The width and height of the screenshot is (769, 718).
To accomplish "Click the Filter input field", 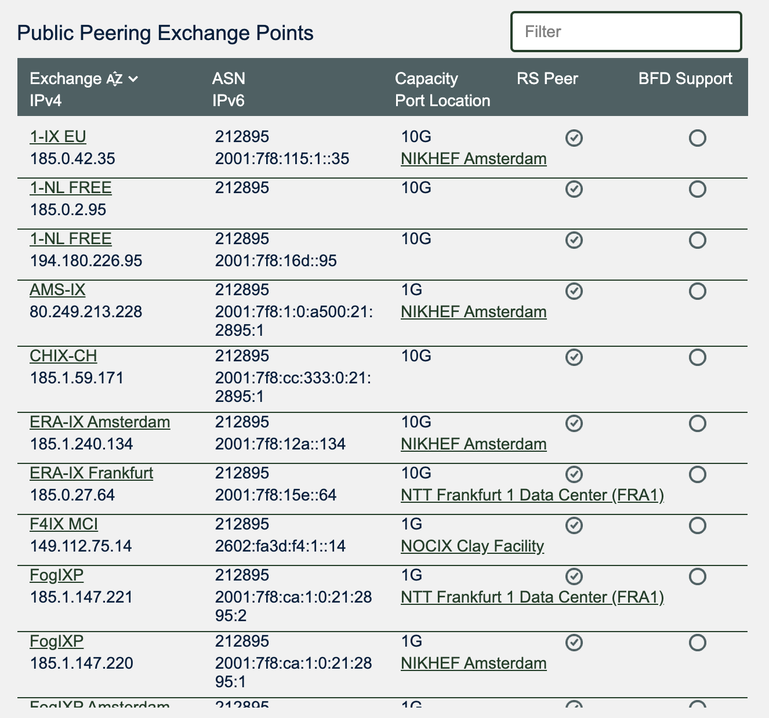I will (x=626, y=31).
